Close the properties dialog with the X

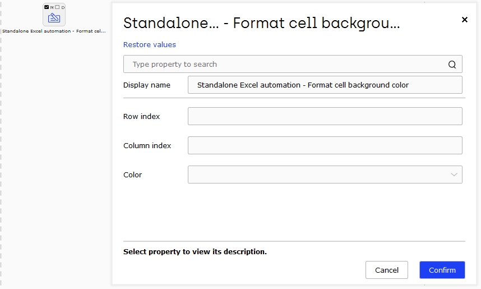point(464,20)
